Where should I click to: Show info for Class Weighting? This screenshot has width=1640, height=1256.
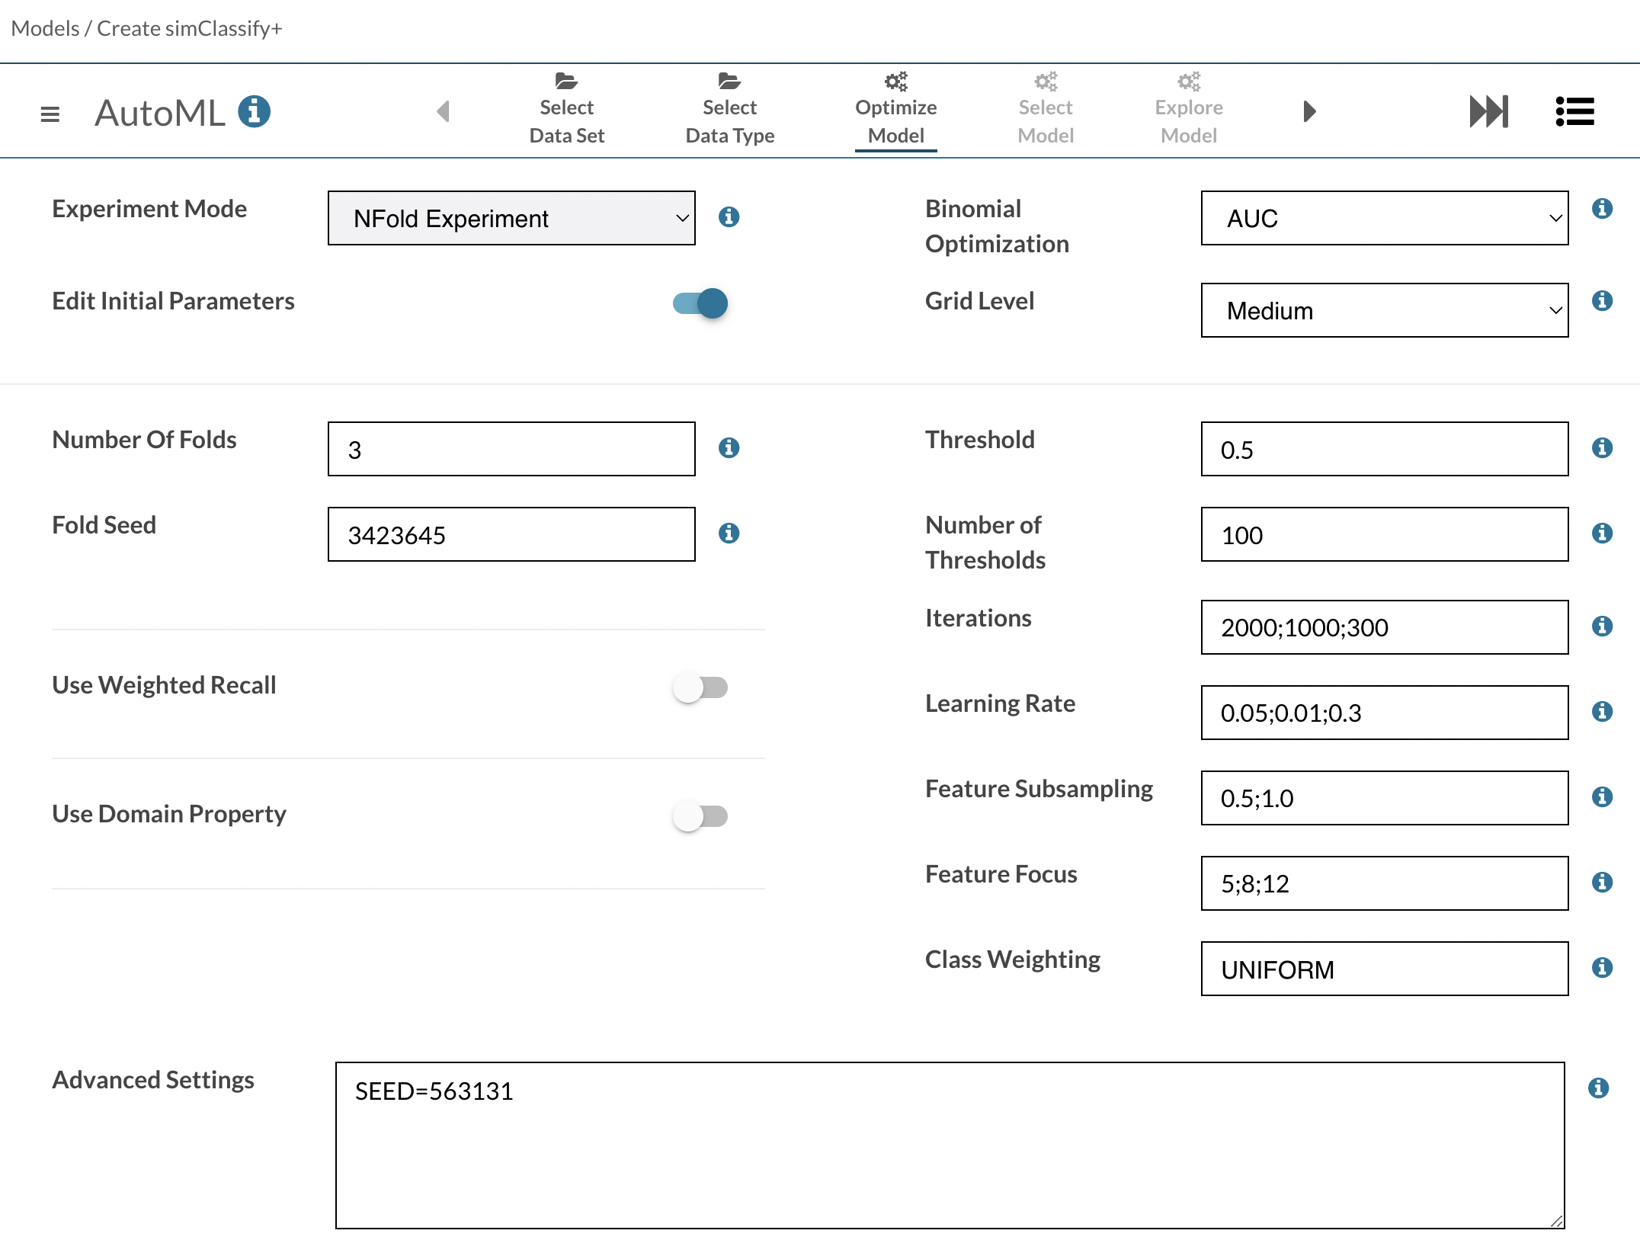(x=1602, y=968)
